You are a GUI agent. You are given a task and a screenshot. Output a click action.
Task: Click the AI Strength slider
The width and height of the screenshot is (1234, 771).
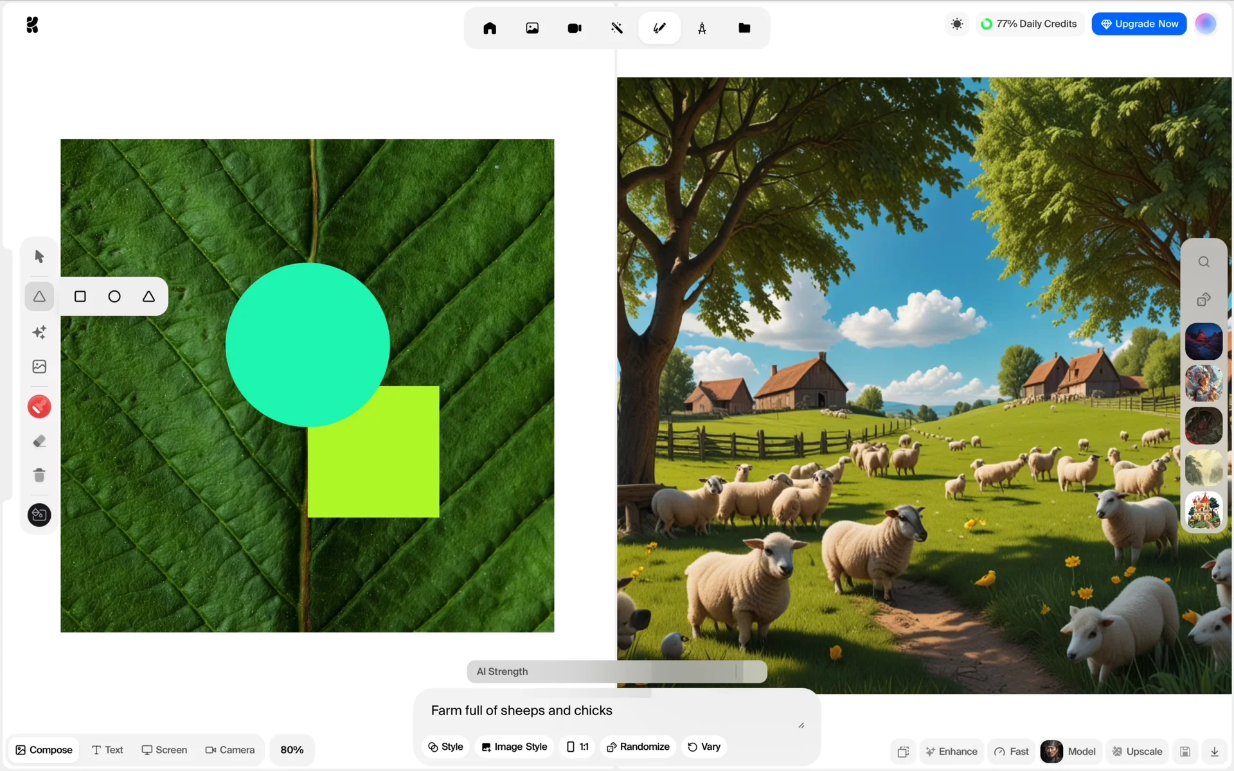click(616, 671)
